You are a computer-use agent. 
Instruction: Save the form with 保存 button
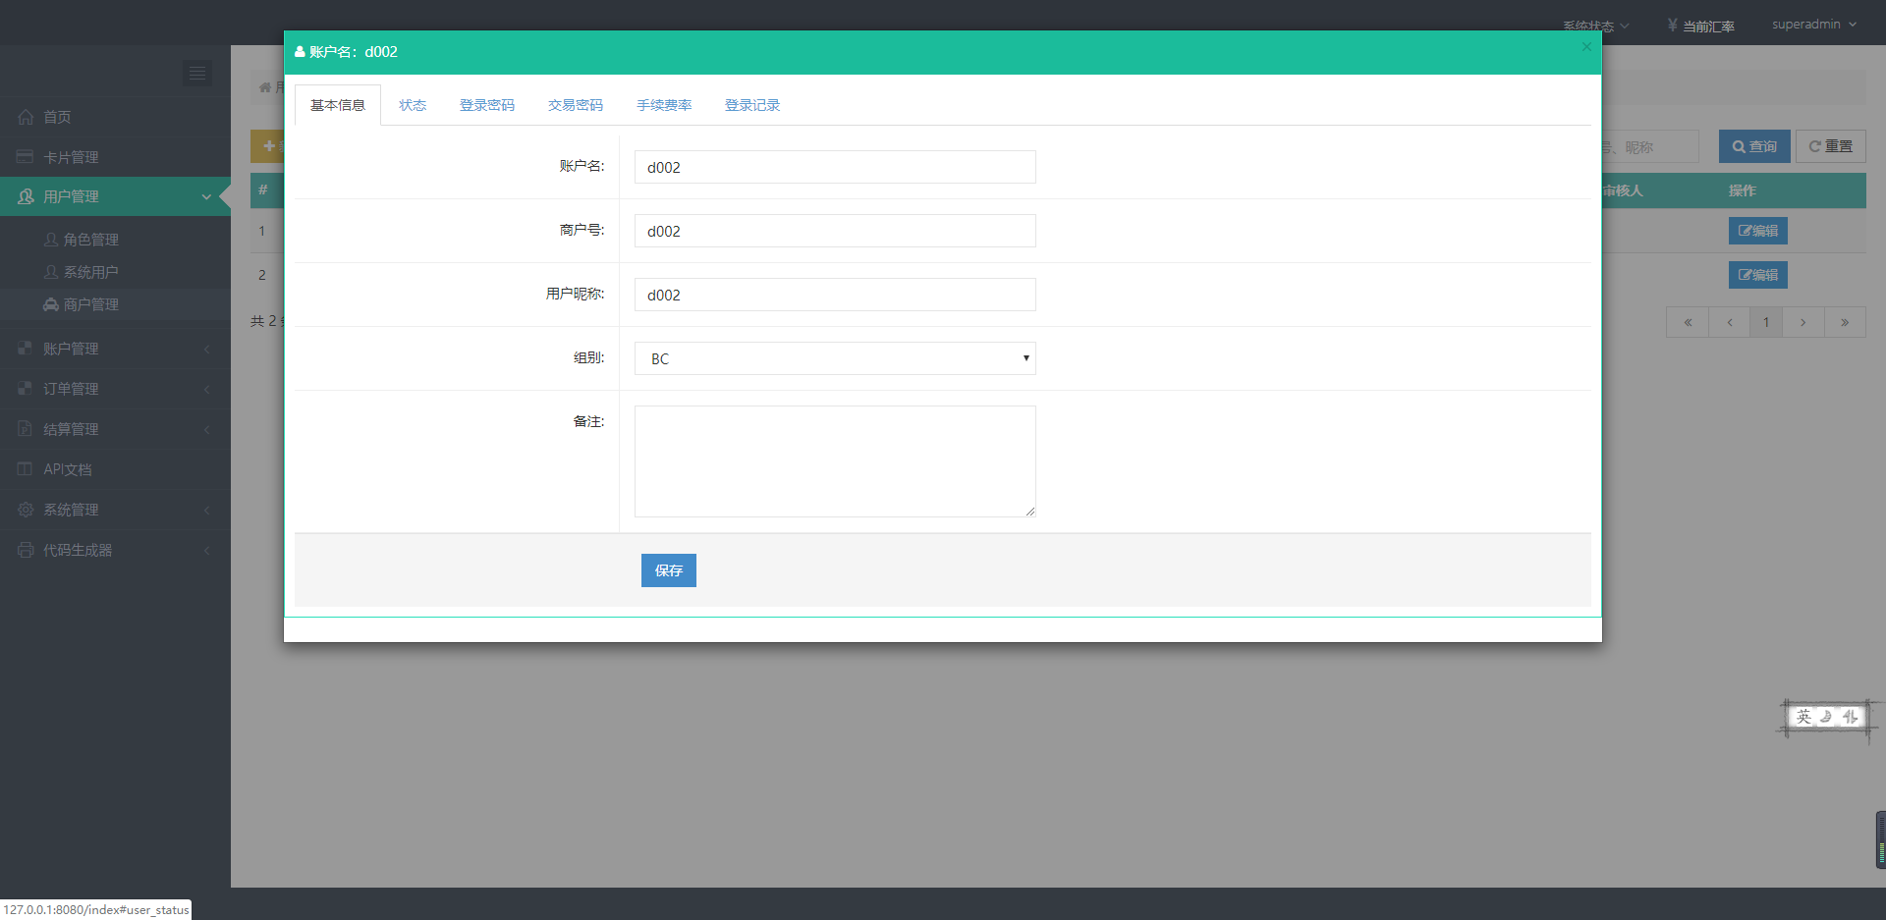tap(669, 570)
